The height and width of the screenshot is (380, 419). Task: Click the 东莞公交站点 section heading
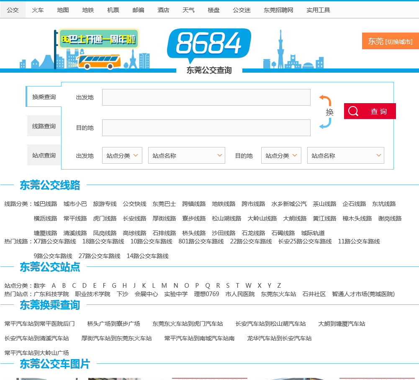(x=50, y=267)
